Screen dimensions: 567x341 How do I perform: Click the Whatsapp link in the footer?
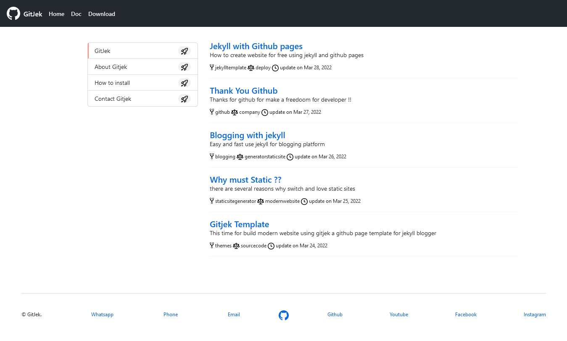pyautogui.click(x=102, y=314)
